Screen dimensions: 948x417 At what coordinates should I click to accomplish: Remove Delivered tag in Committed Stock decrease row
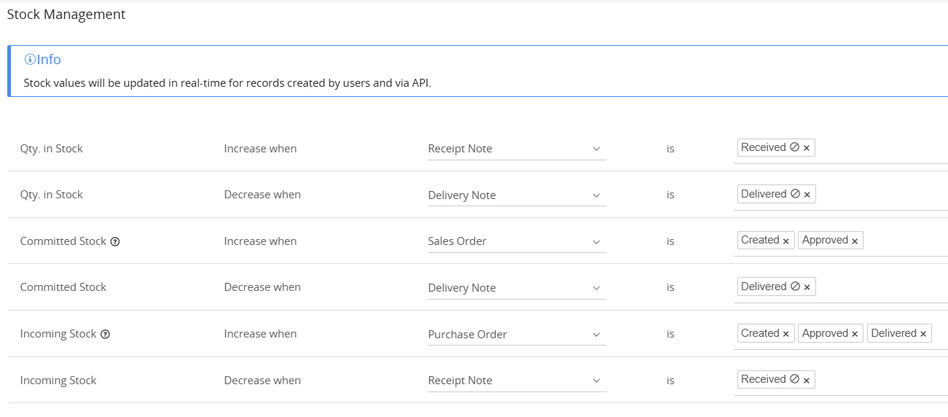point(807,287)
